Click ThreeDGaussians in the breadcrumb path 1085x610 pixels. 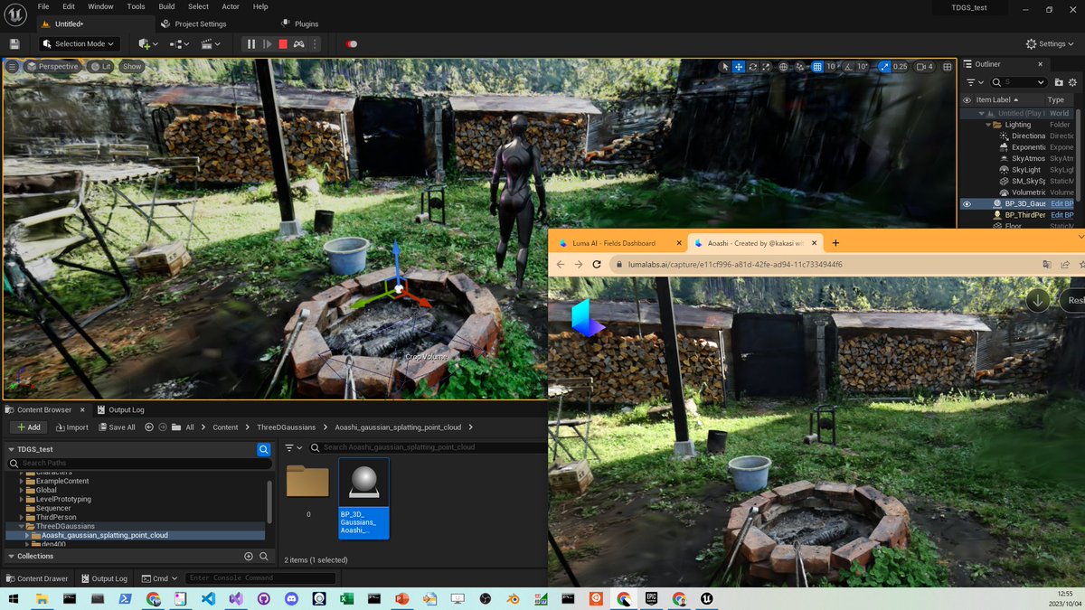coord(287,427)
